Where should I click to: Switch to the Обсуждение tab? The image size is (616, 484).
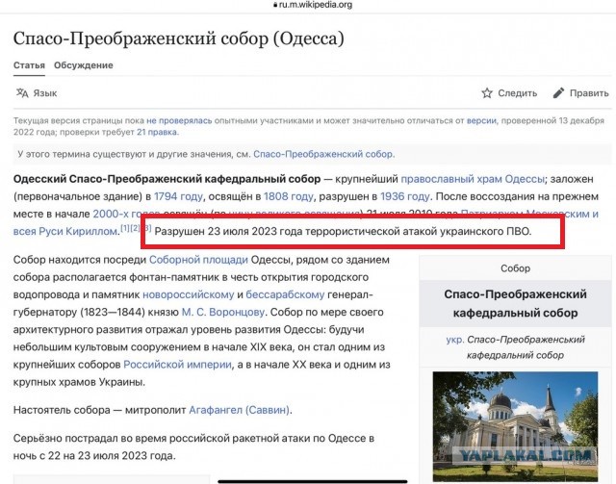click(84, 65)
